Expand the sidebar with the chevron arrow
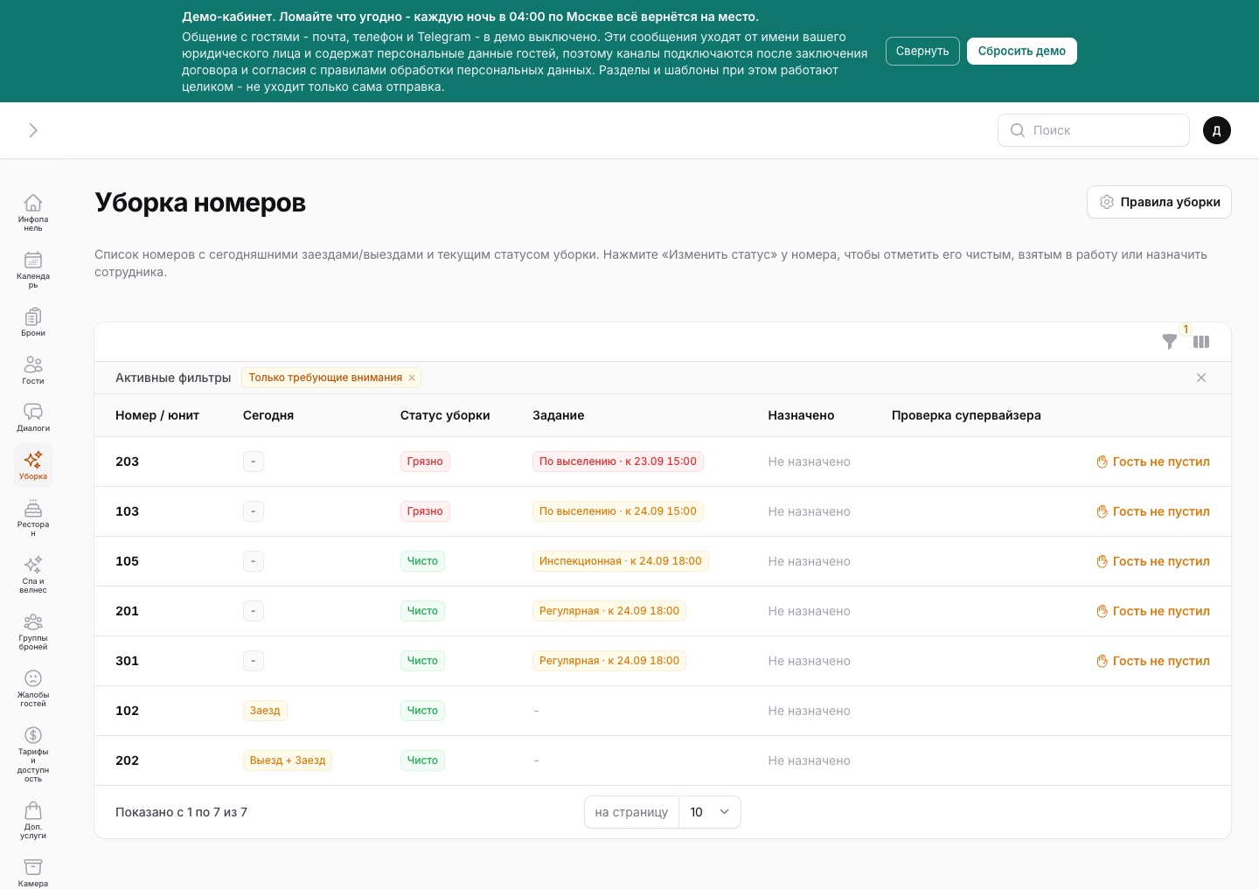Screen dimensions: 1259x889 tap(33, 130)
